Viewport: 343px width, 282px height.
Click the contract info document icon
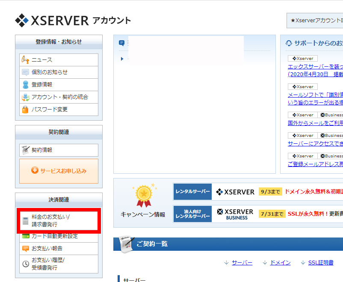(25, 150)
